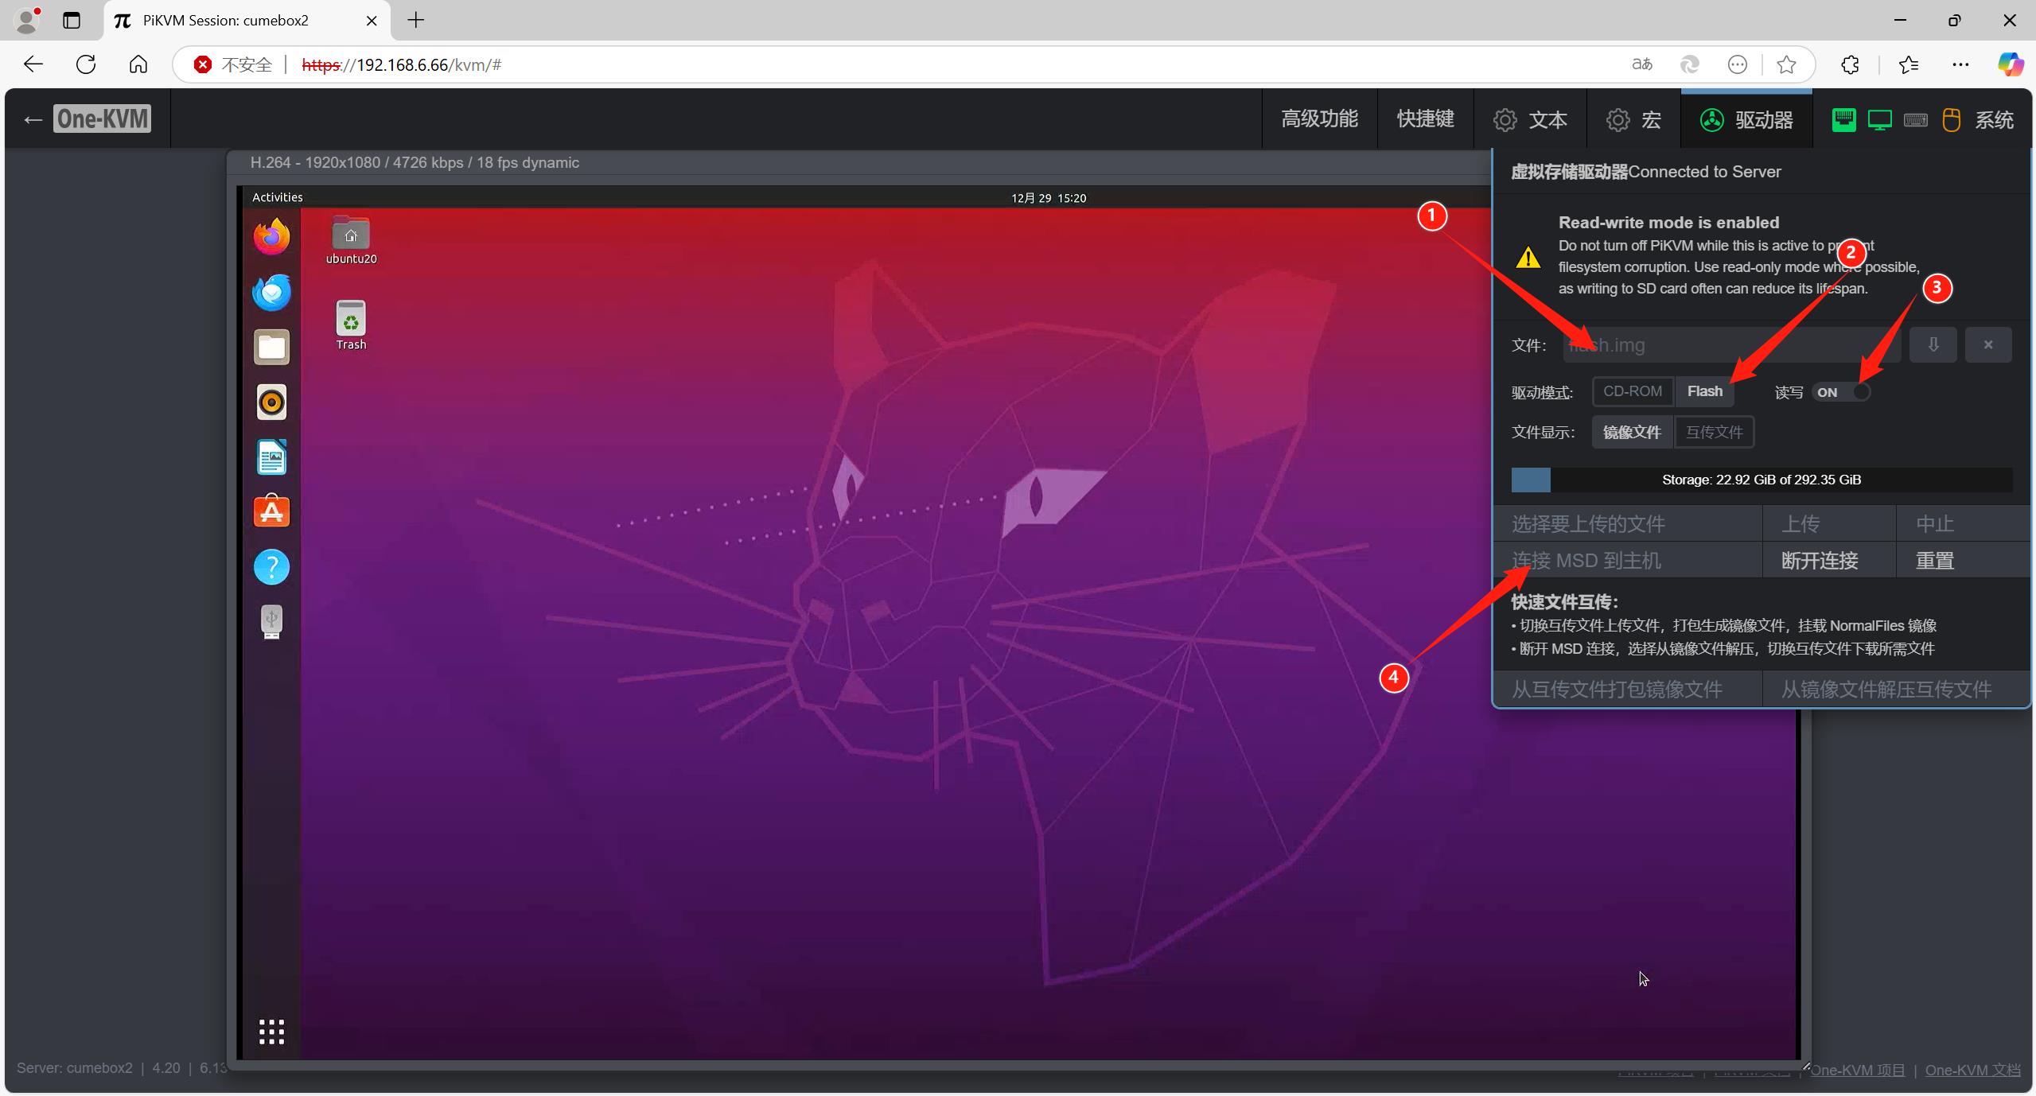Open a new browser tab
Viewport: 2036px width, 1096px height.
415,20
